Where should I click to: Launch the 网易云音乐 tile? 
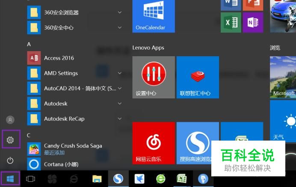pyautogui.click(x=154, y=143)
